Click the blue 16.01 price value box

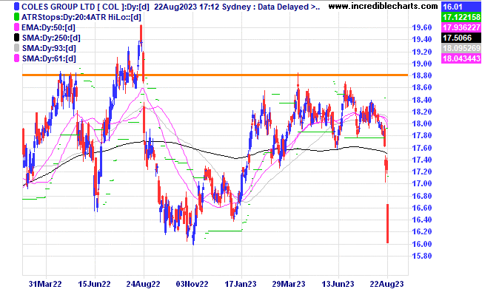461,7
